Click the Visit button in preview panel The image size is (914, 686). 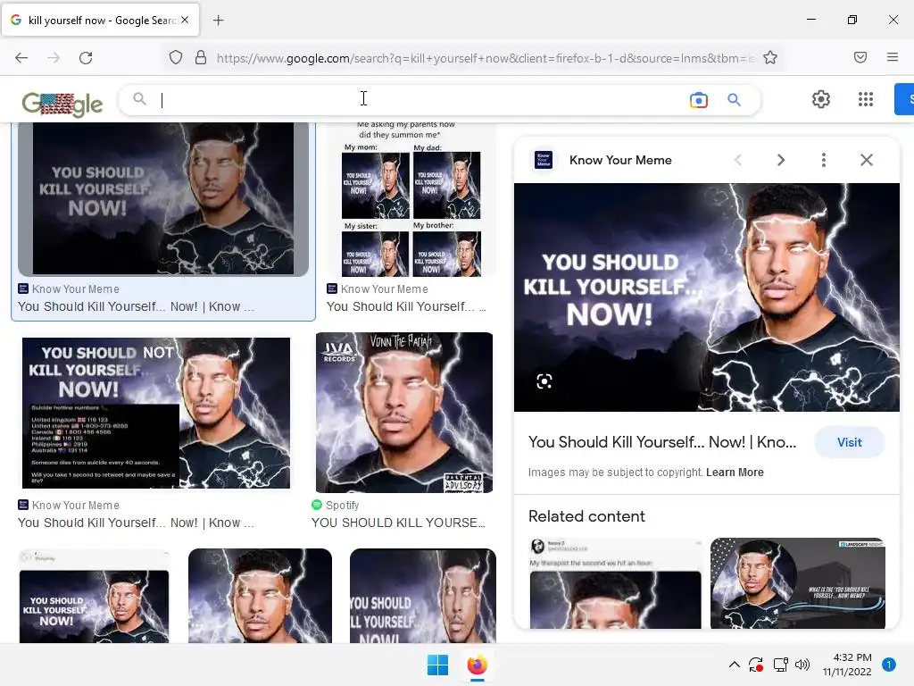850,442
